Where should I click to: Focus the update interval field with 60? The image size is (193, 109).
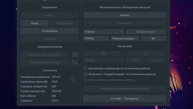153,38
